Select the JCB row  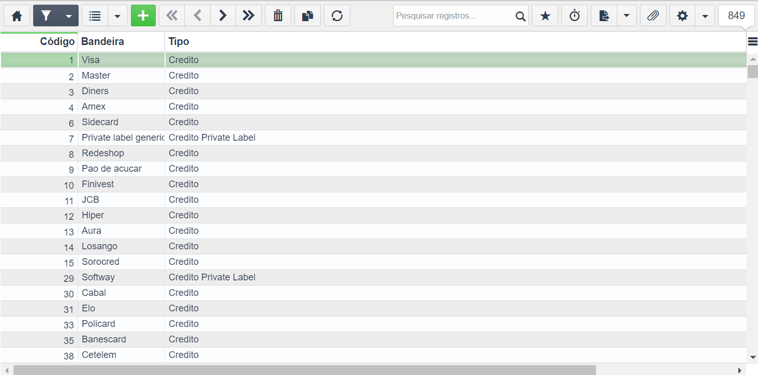pos(373,200)
